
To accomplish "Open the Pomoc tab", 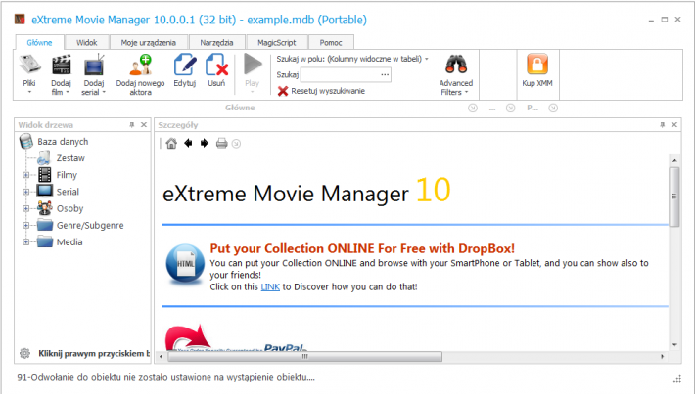I will point(331,42).
